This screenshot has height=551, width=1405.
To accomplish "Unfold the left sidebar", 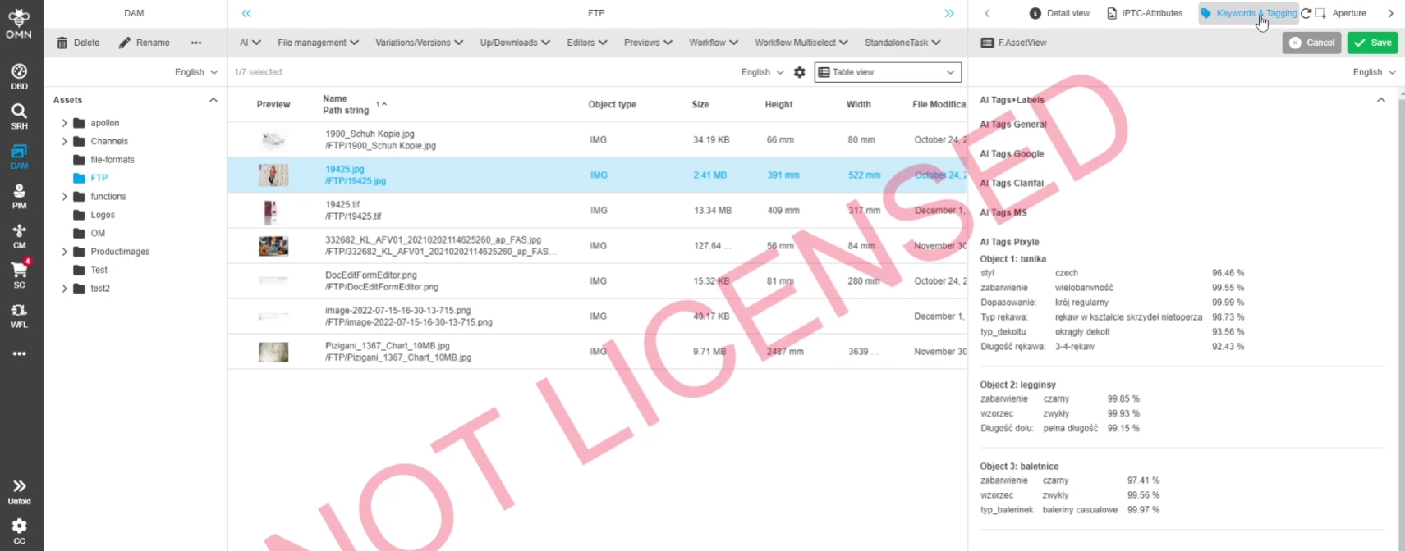I will 19,492.
